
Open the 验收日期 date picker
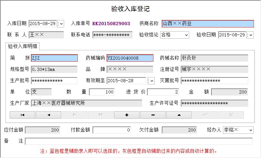click(250, 35)
